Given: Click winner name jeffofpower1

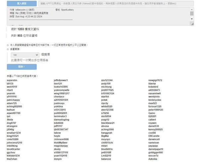Looking at the screenshot, I should coord(61,80).
